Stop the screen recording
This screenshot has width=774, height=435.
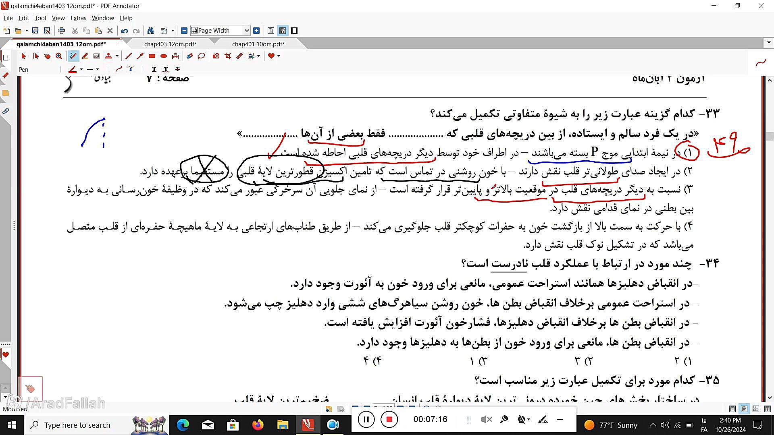[x=389, y=420]
